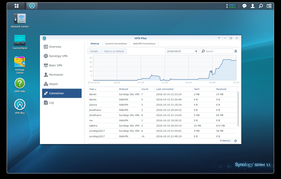Open SRM Help desktop icon

point(20,85)
